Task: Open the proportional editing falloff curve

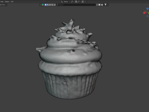Action: point(85,2)
